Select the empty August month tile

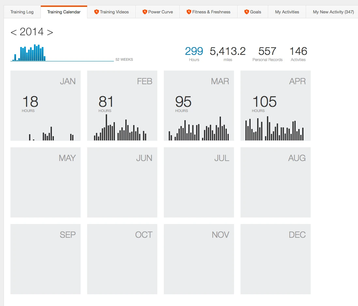[x=275, y=182]
